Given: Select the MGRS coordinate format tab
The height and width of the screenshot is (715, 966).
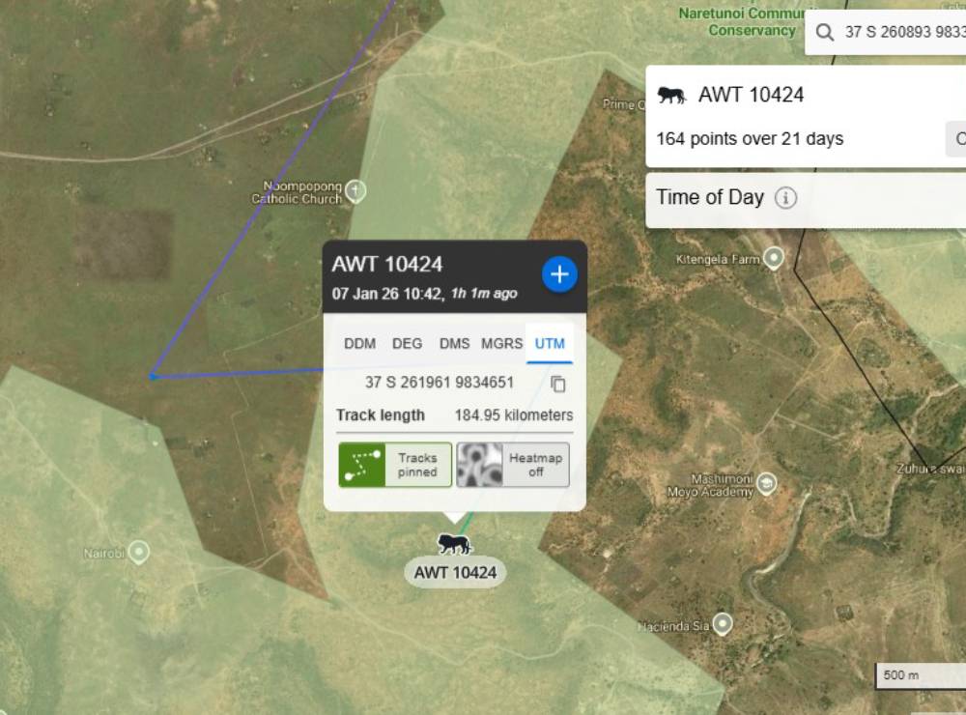Looking at the screenshot, I should 501,344.
